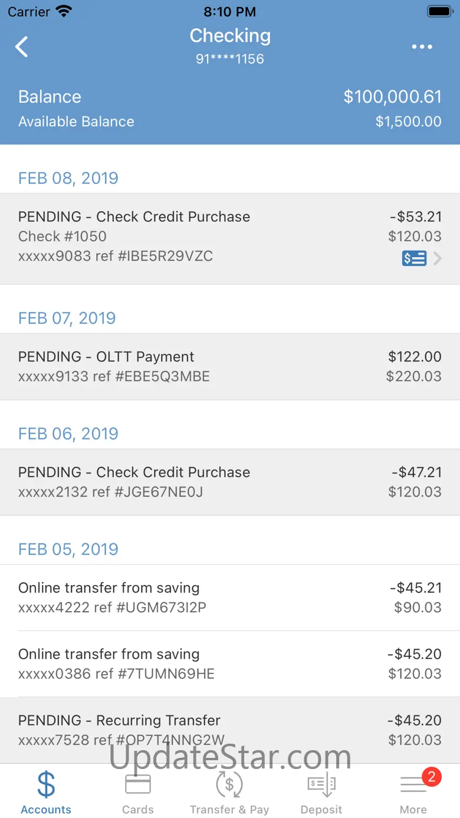The width and height of the screenshot is (460, 818).
Task: Select the Cards tab label
Action: (x=138, y=810)
